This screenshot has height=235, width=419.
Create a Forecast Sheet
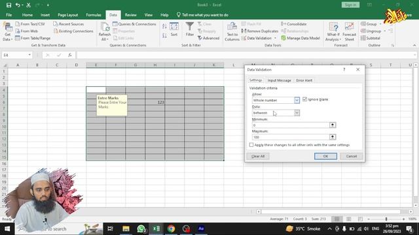pyautogui.click(x=349, y=32)
